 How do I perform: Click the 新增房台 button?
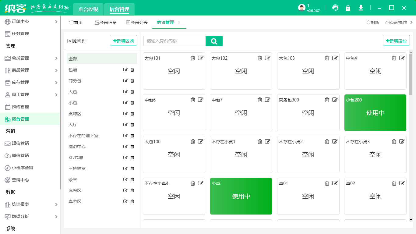tap(396, 41)
